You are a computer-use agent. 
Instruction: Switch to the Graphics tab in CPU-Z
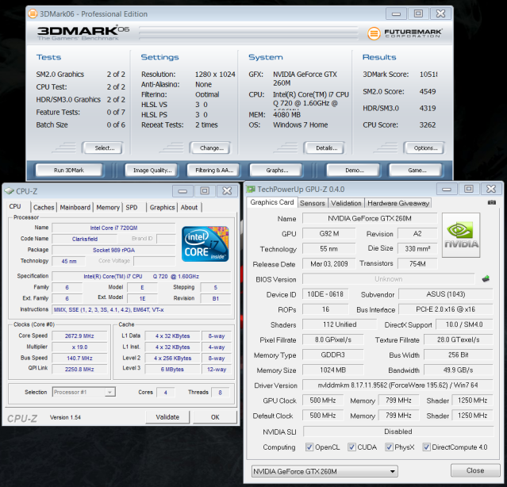(163, 208)
